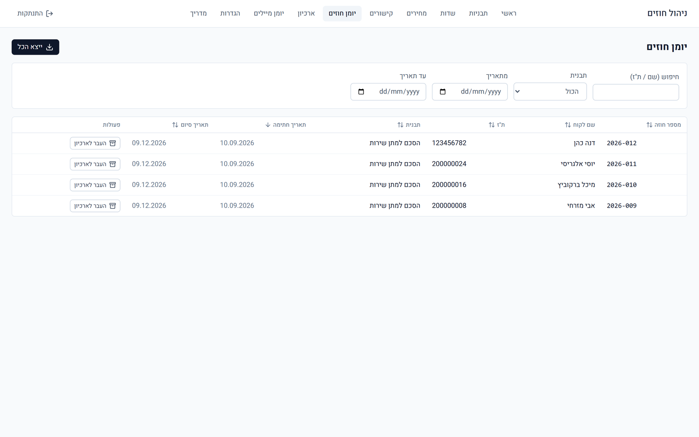Click sort arrows icon next to ת"ז
Screen dimensions: 699x437
click(491, 125)
